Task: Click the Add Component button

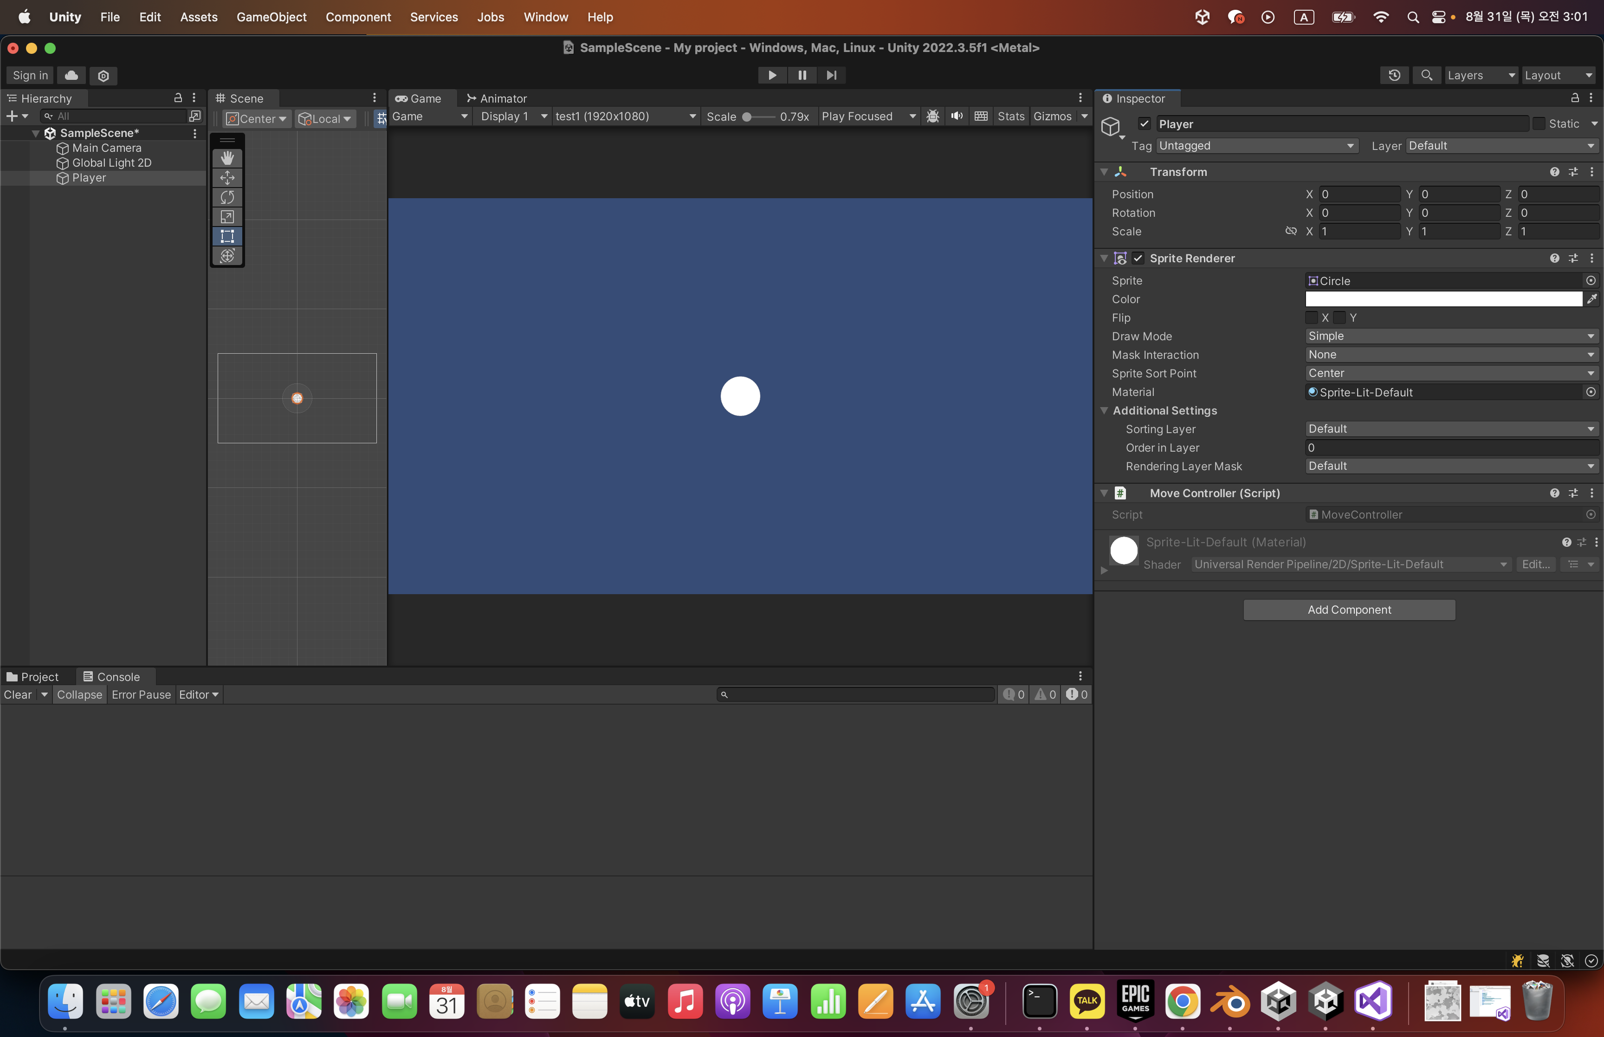Action: tap(1348, 609)
